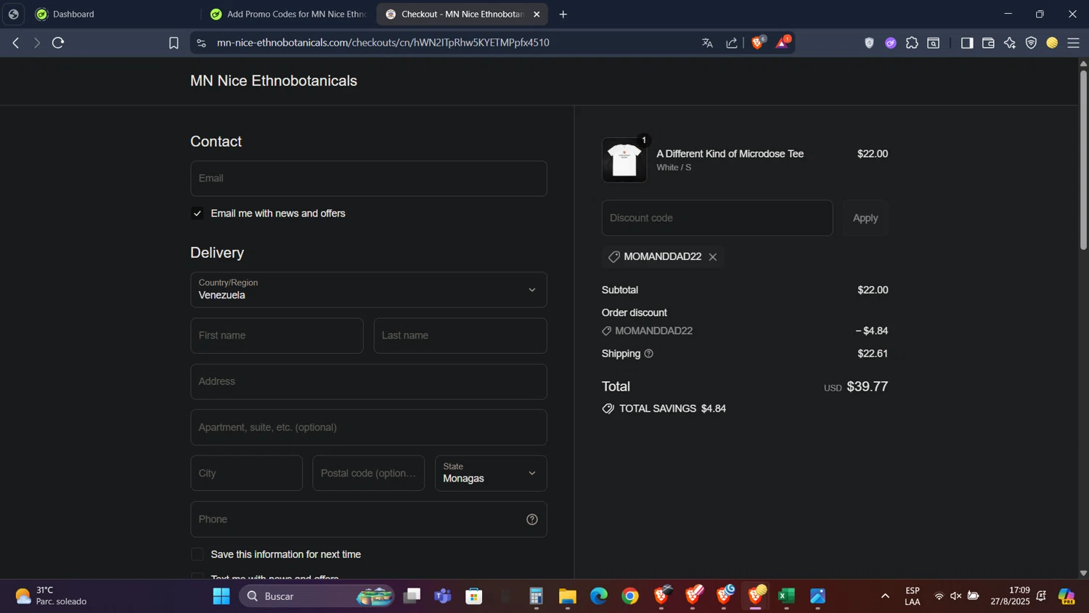Screen dimensions: 1089x613
Task: Open the grey shield extension icon
Action: point(869,43)
